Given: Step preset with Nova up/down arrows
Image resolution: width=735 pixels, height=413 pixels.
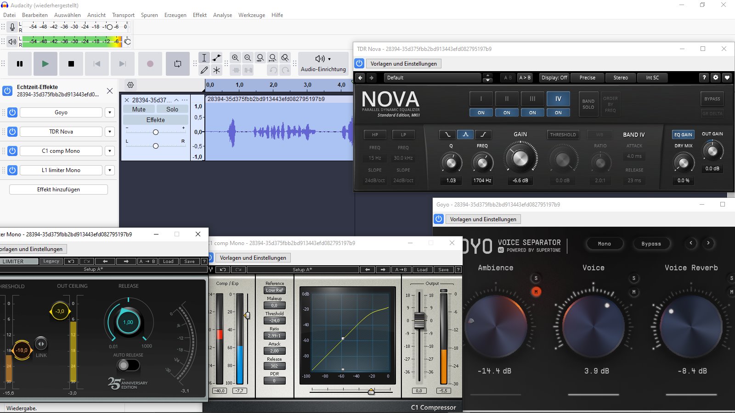Looking at the screenshot, I should point(487,78).
